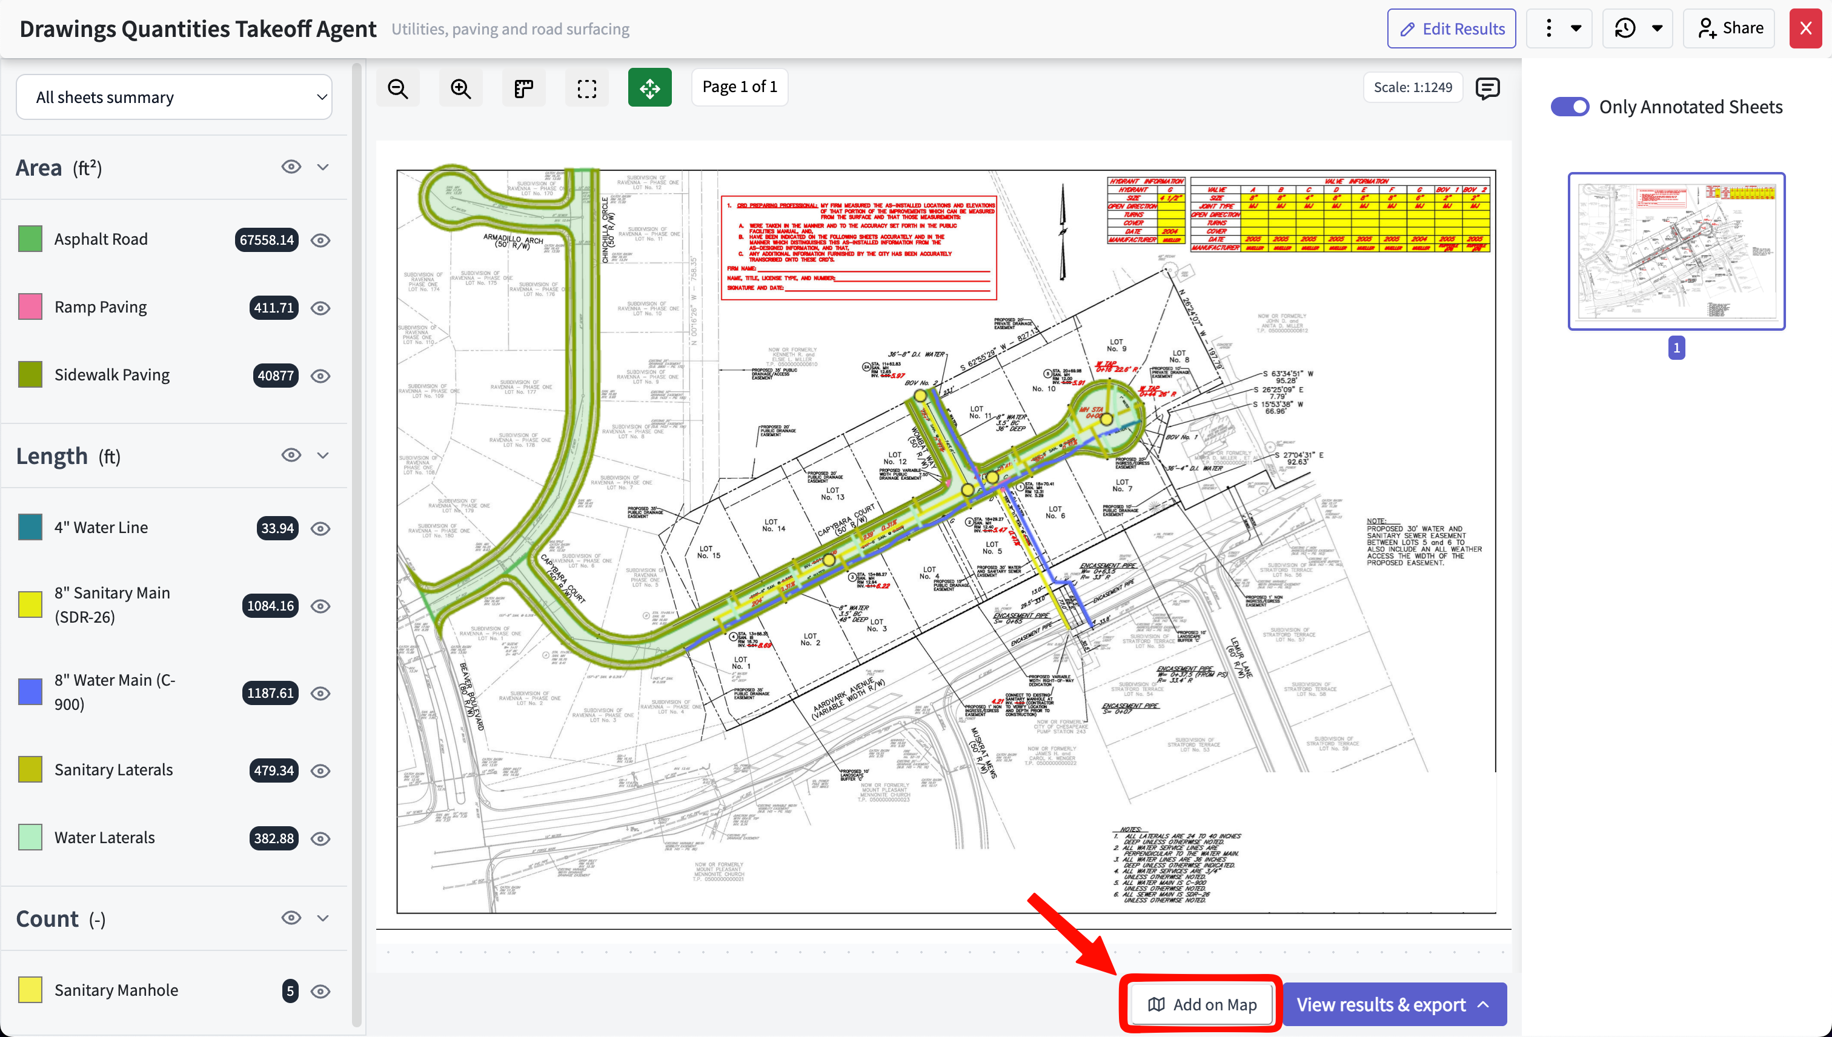Open dropdown arrow beside history icon
This screenshot has width=1832, height=1037.
[1658, 28]
